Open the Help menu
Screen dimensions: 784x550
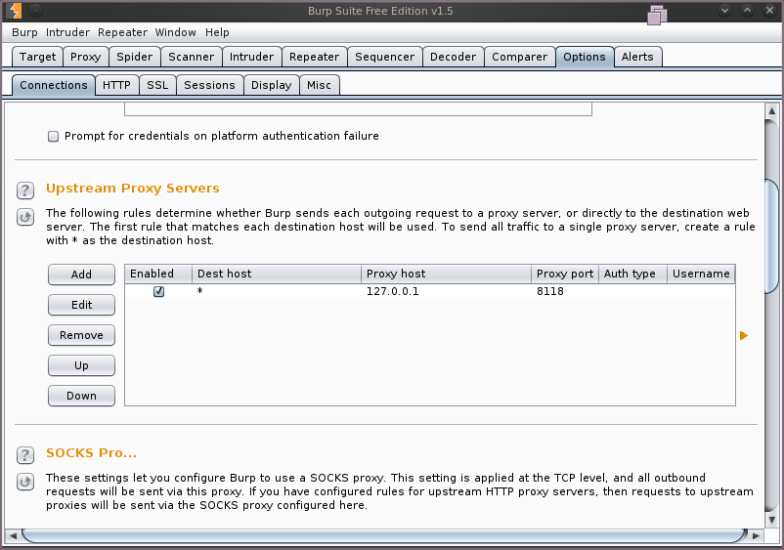(x=217, y=32)
